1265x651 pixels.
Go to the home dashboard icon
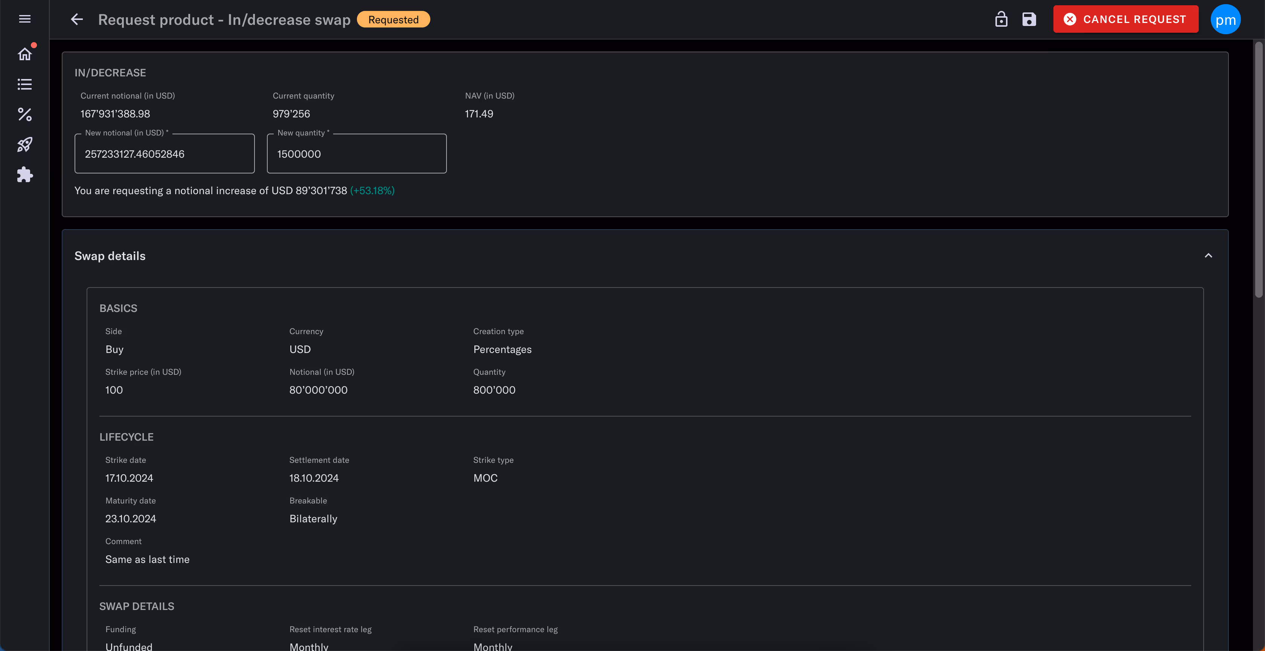coord(24,54)
